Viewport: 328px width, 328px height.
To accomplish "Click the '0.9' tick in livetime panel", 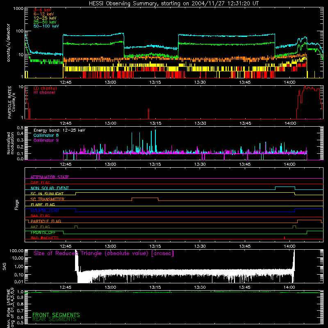I will 20,297.
